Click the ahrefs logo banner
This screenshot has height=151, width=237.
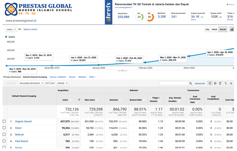109,12
